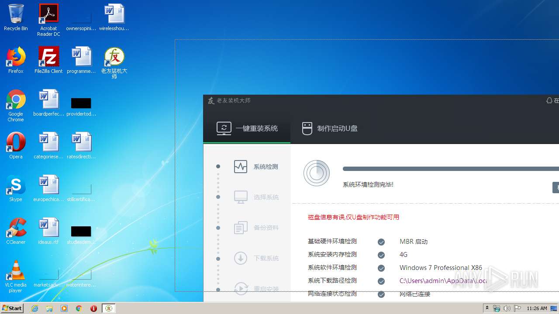The width and height of the screenshot is (559, 314).
Task: Click the MBR 启动 value
Action: click(x=414, y=242)
